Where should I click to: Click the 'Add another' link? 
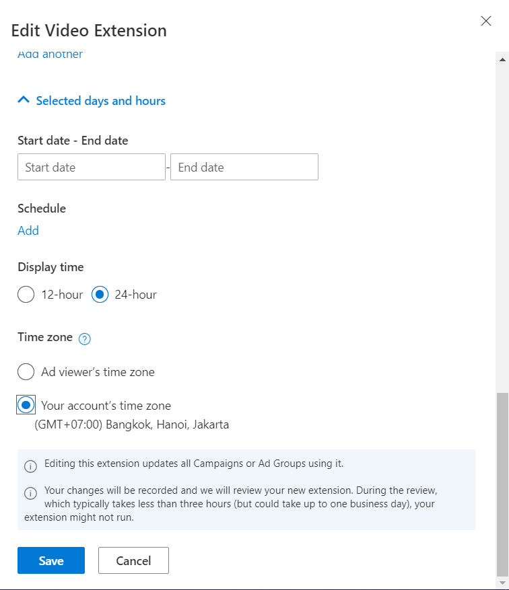tap(50, 54)
